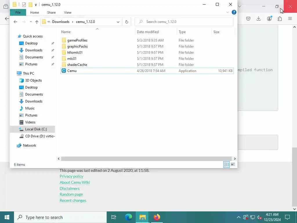
Task: Select This PC in navigation pane
Action: coord(28,73)
